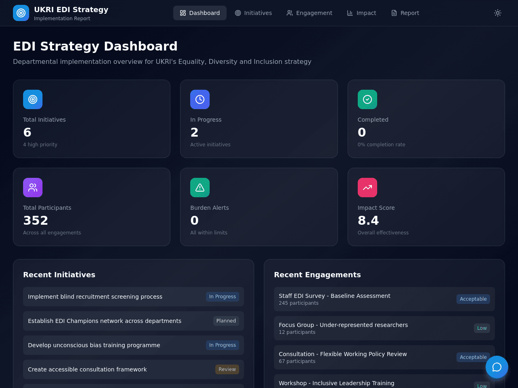Click the Planned status badge
Image resolution: width=518 pixels, height=388 pixels.
tap(226, 321)
